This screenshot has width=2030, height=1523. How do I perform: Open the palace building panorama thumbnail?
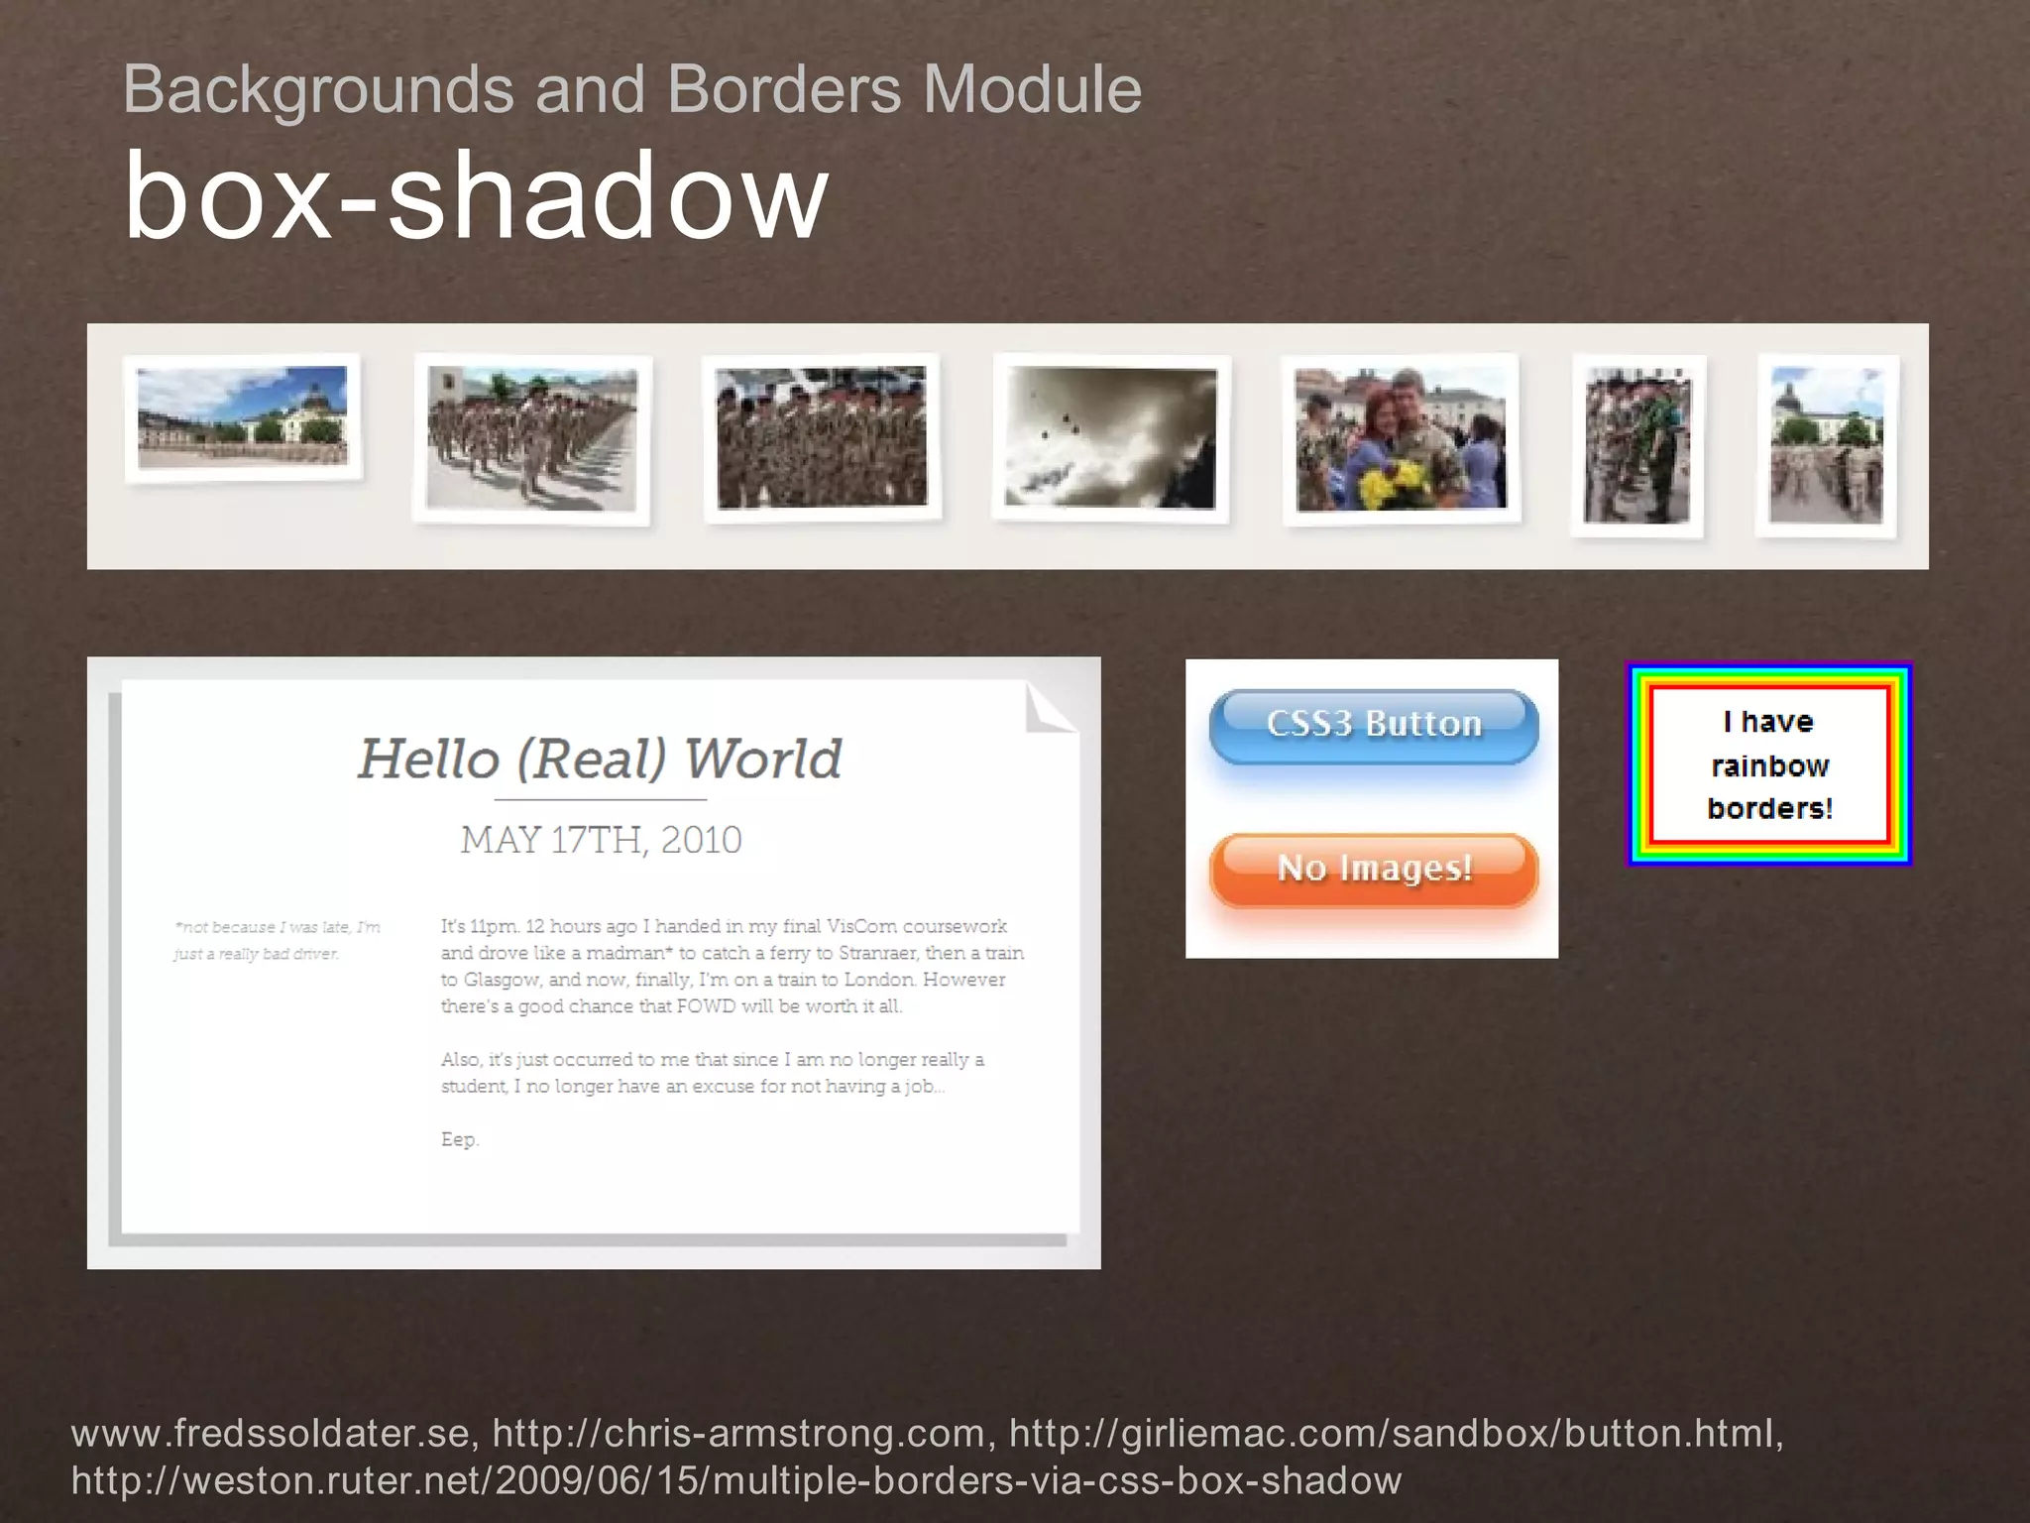(243, 417)
